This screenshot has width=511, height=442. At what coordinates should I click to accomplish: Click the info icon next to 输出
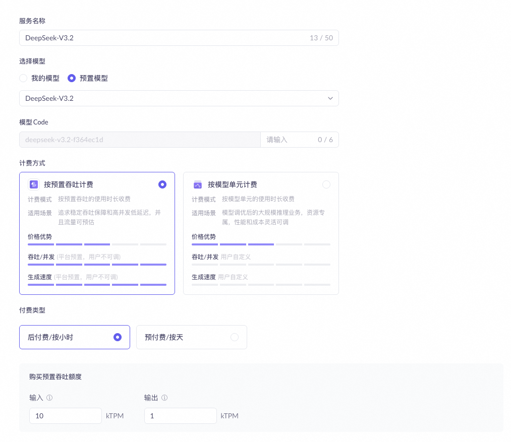pos(164,398)
